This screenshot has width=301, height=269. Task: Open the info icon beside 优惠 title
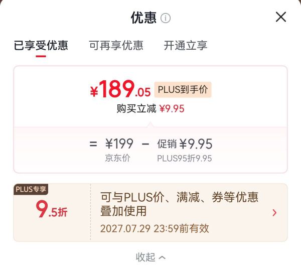click(165, 18)
